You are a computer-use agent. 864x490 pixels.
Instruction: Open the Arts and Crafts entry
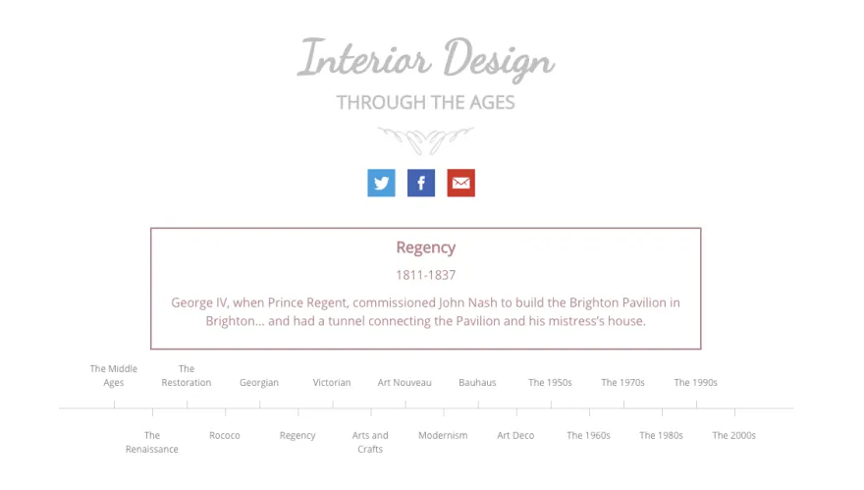coord(370,442)
